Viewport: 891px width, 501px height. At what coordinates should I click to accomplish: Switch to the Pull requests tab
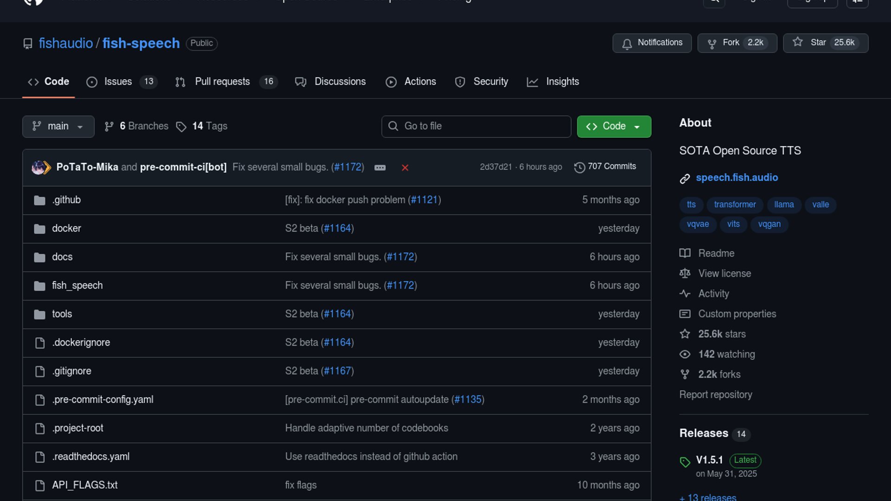pos(222,82)
